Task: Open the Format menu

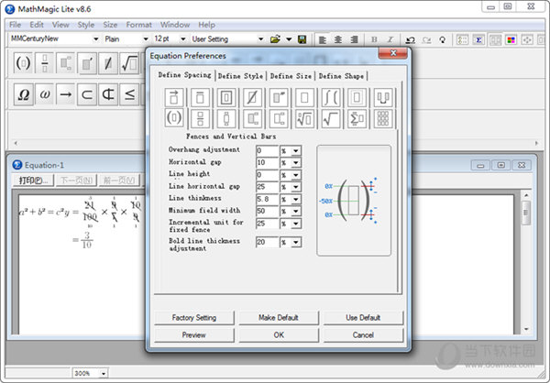Action: [x=139, y=25]
